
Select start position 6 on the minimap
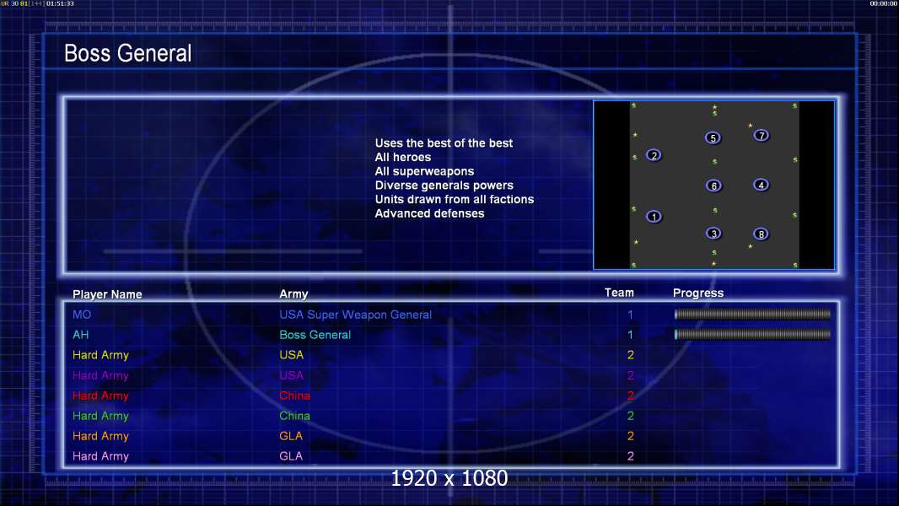pos(713,186)
